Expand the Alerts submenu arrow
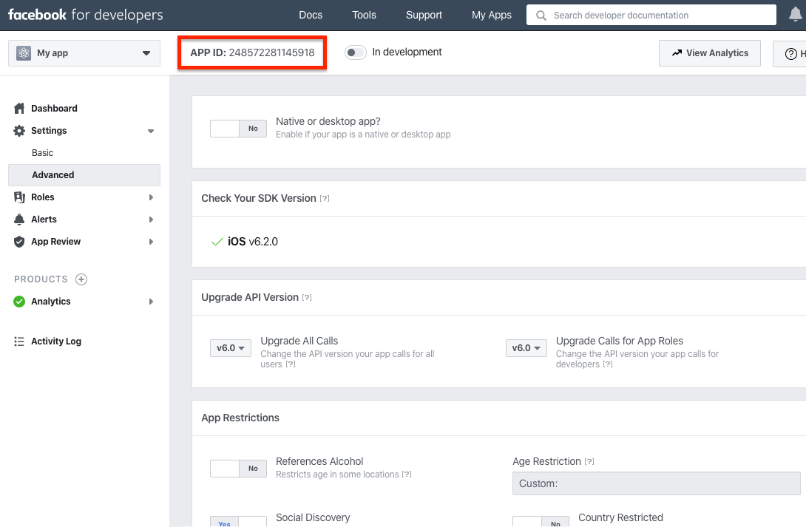Screen dimensions: 806x527 (151, 220)
